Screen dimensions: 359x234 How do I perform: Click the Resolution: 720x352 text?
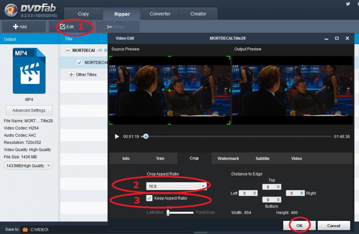tap(22, 142)
